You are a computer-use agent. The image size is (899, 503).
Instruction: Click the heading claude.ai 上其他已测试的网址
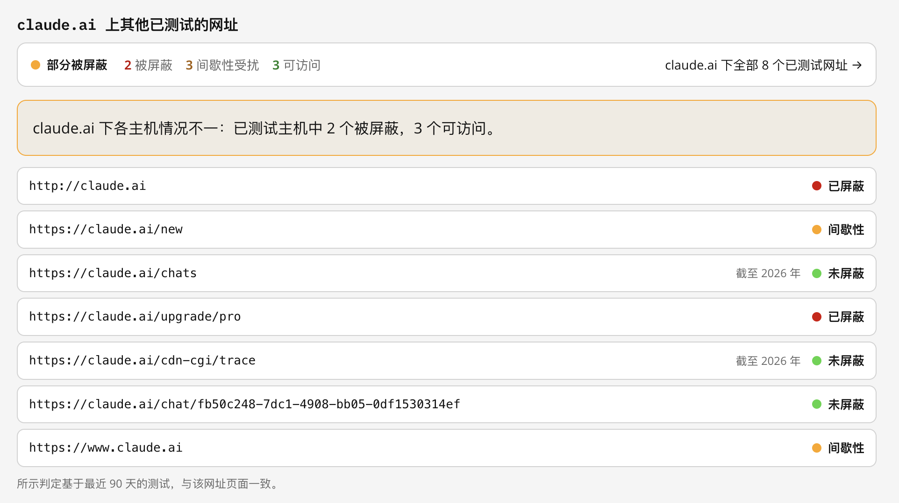click(x=128, y=25)
